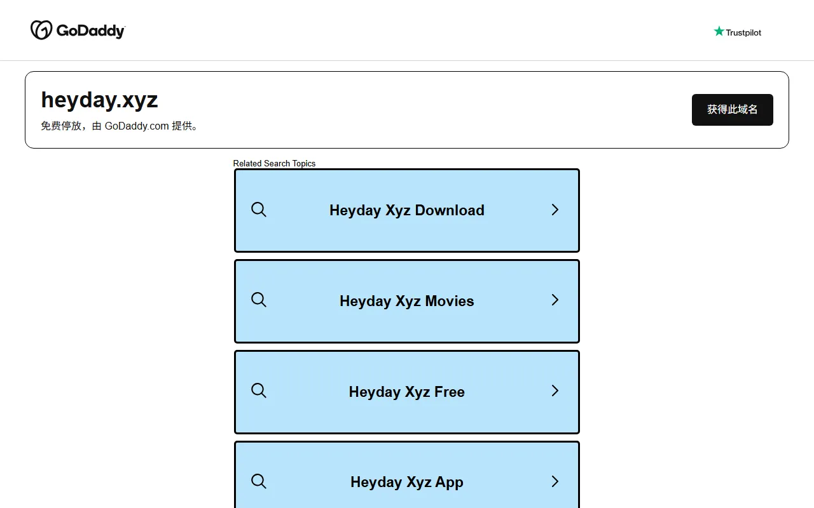This screenshot has width=814, height=508.
Task: Click the right arrow on Heyday Xyz App
Action: pyautogui.click(x=555, y=481)
